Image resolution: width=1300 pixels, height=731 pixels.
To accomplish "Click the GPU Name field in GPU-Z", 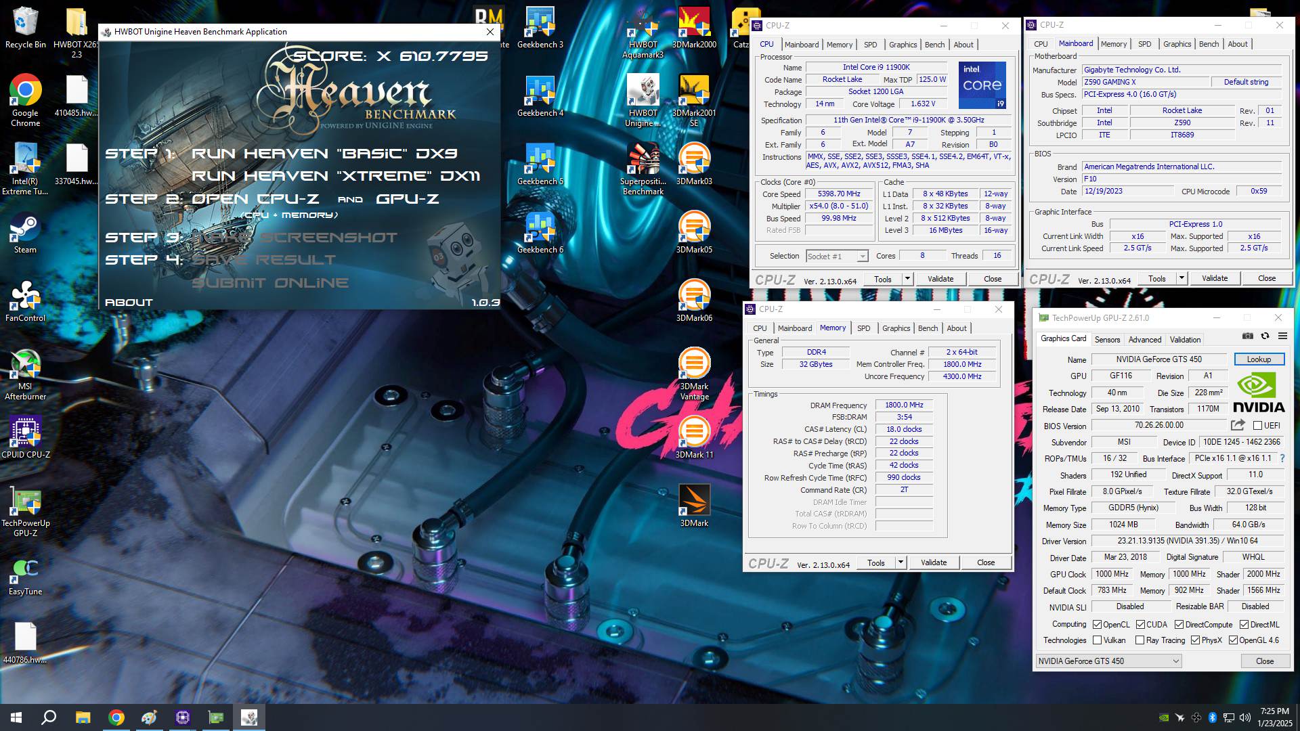I will tap(1158, 359).
